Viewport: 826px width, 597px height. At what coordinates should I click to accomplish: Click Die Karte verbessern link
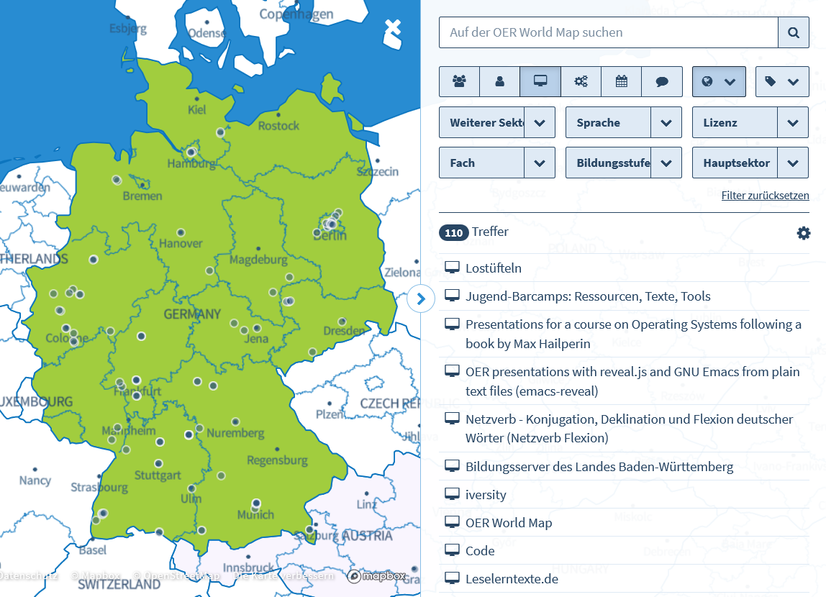click(x=283, y=576)
